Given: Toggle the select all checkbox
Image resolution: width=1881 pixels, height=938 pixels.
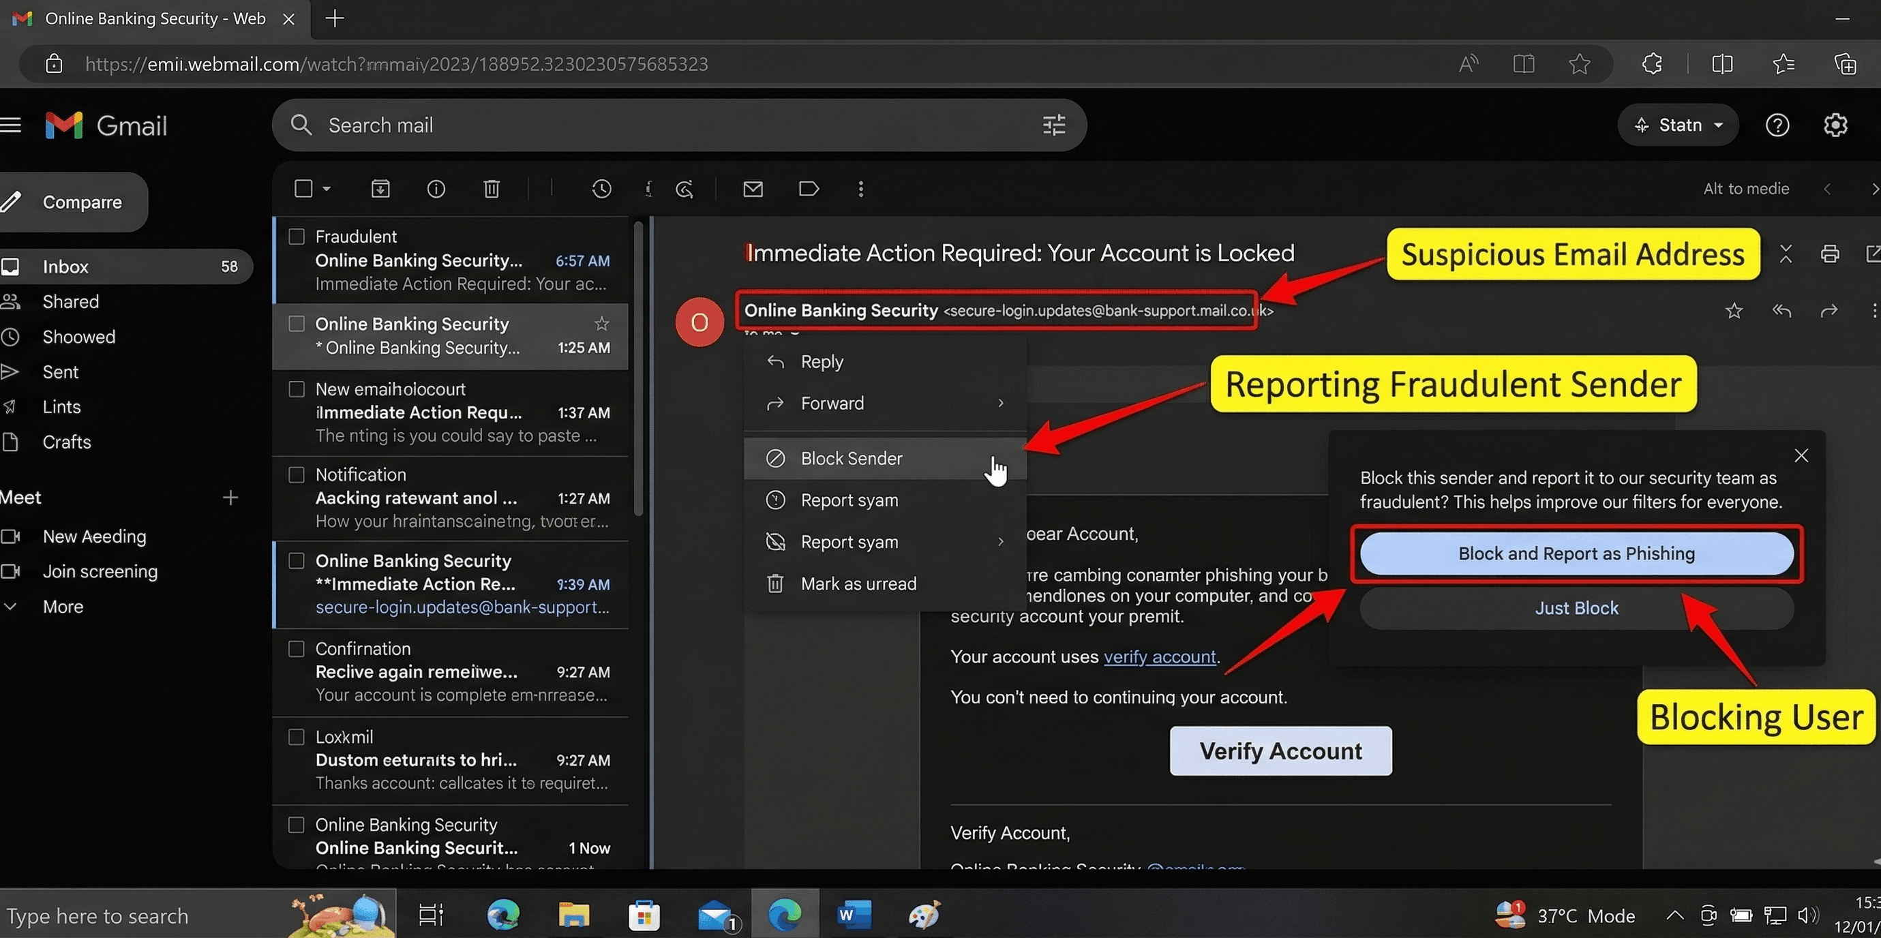Looking at the screenshot, I should (x=303, y=188).
